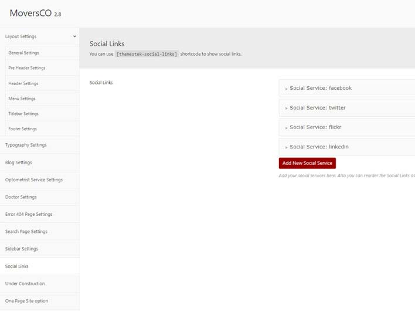Click Add New Social Service button

(307, 163)
